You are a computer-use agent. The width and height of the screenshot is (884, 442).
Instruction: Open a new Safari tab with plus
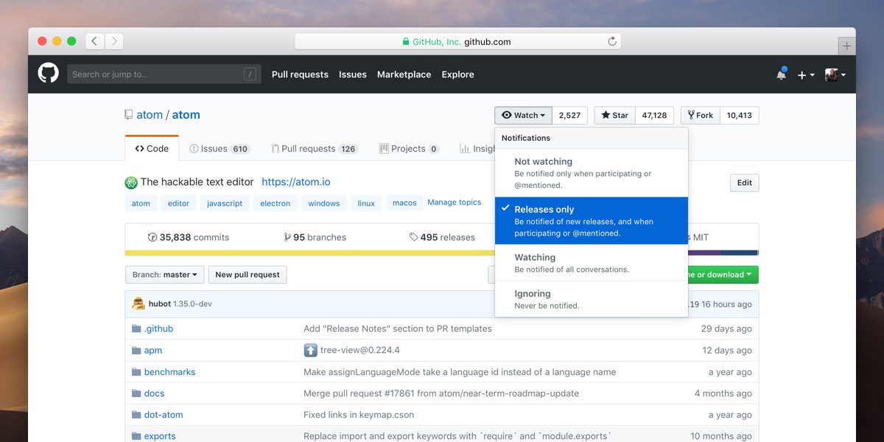847,46
